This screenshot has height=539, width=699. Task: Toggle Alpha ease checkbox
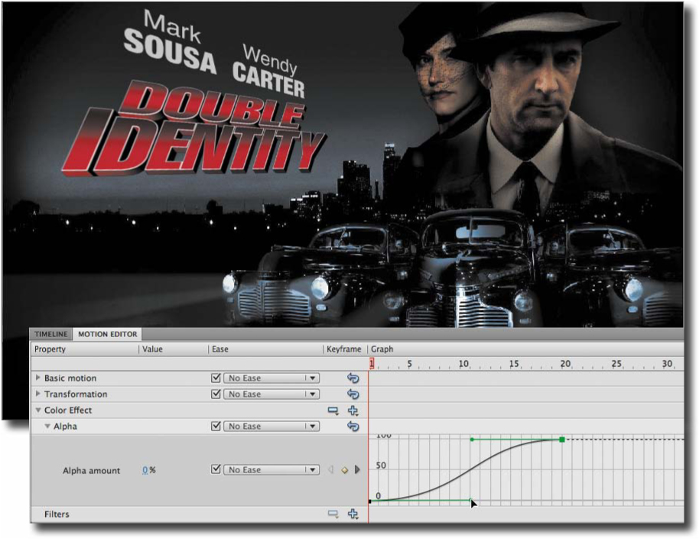[216, 426]
